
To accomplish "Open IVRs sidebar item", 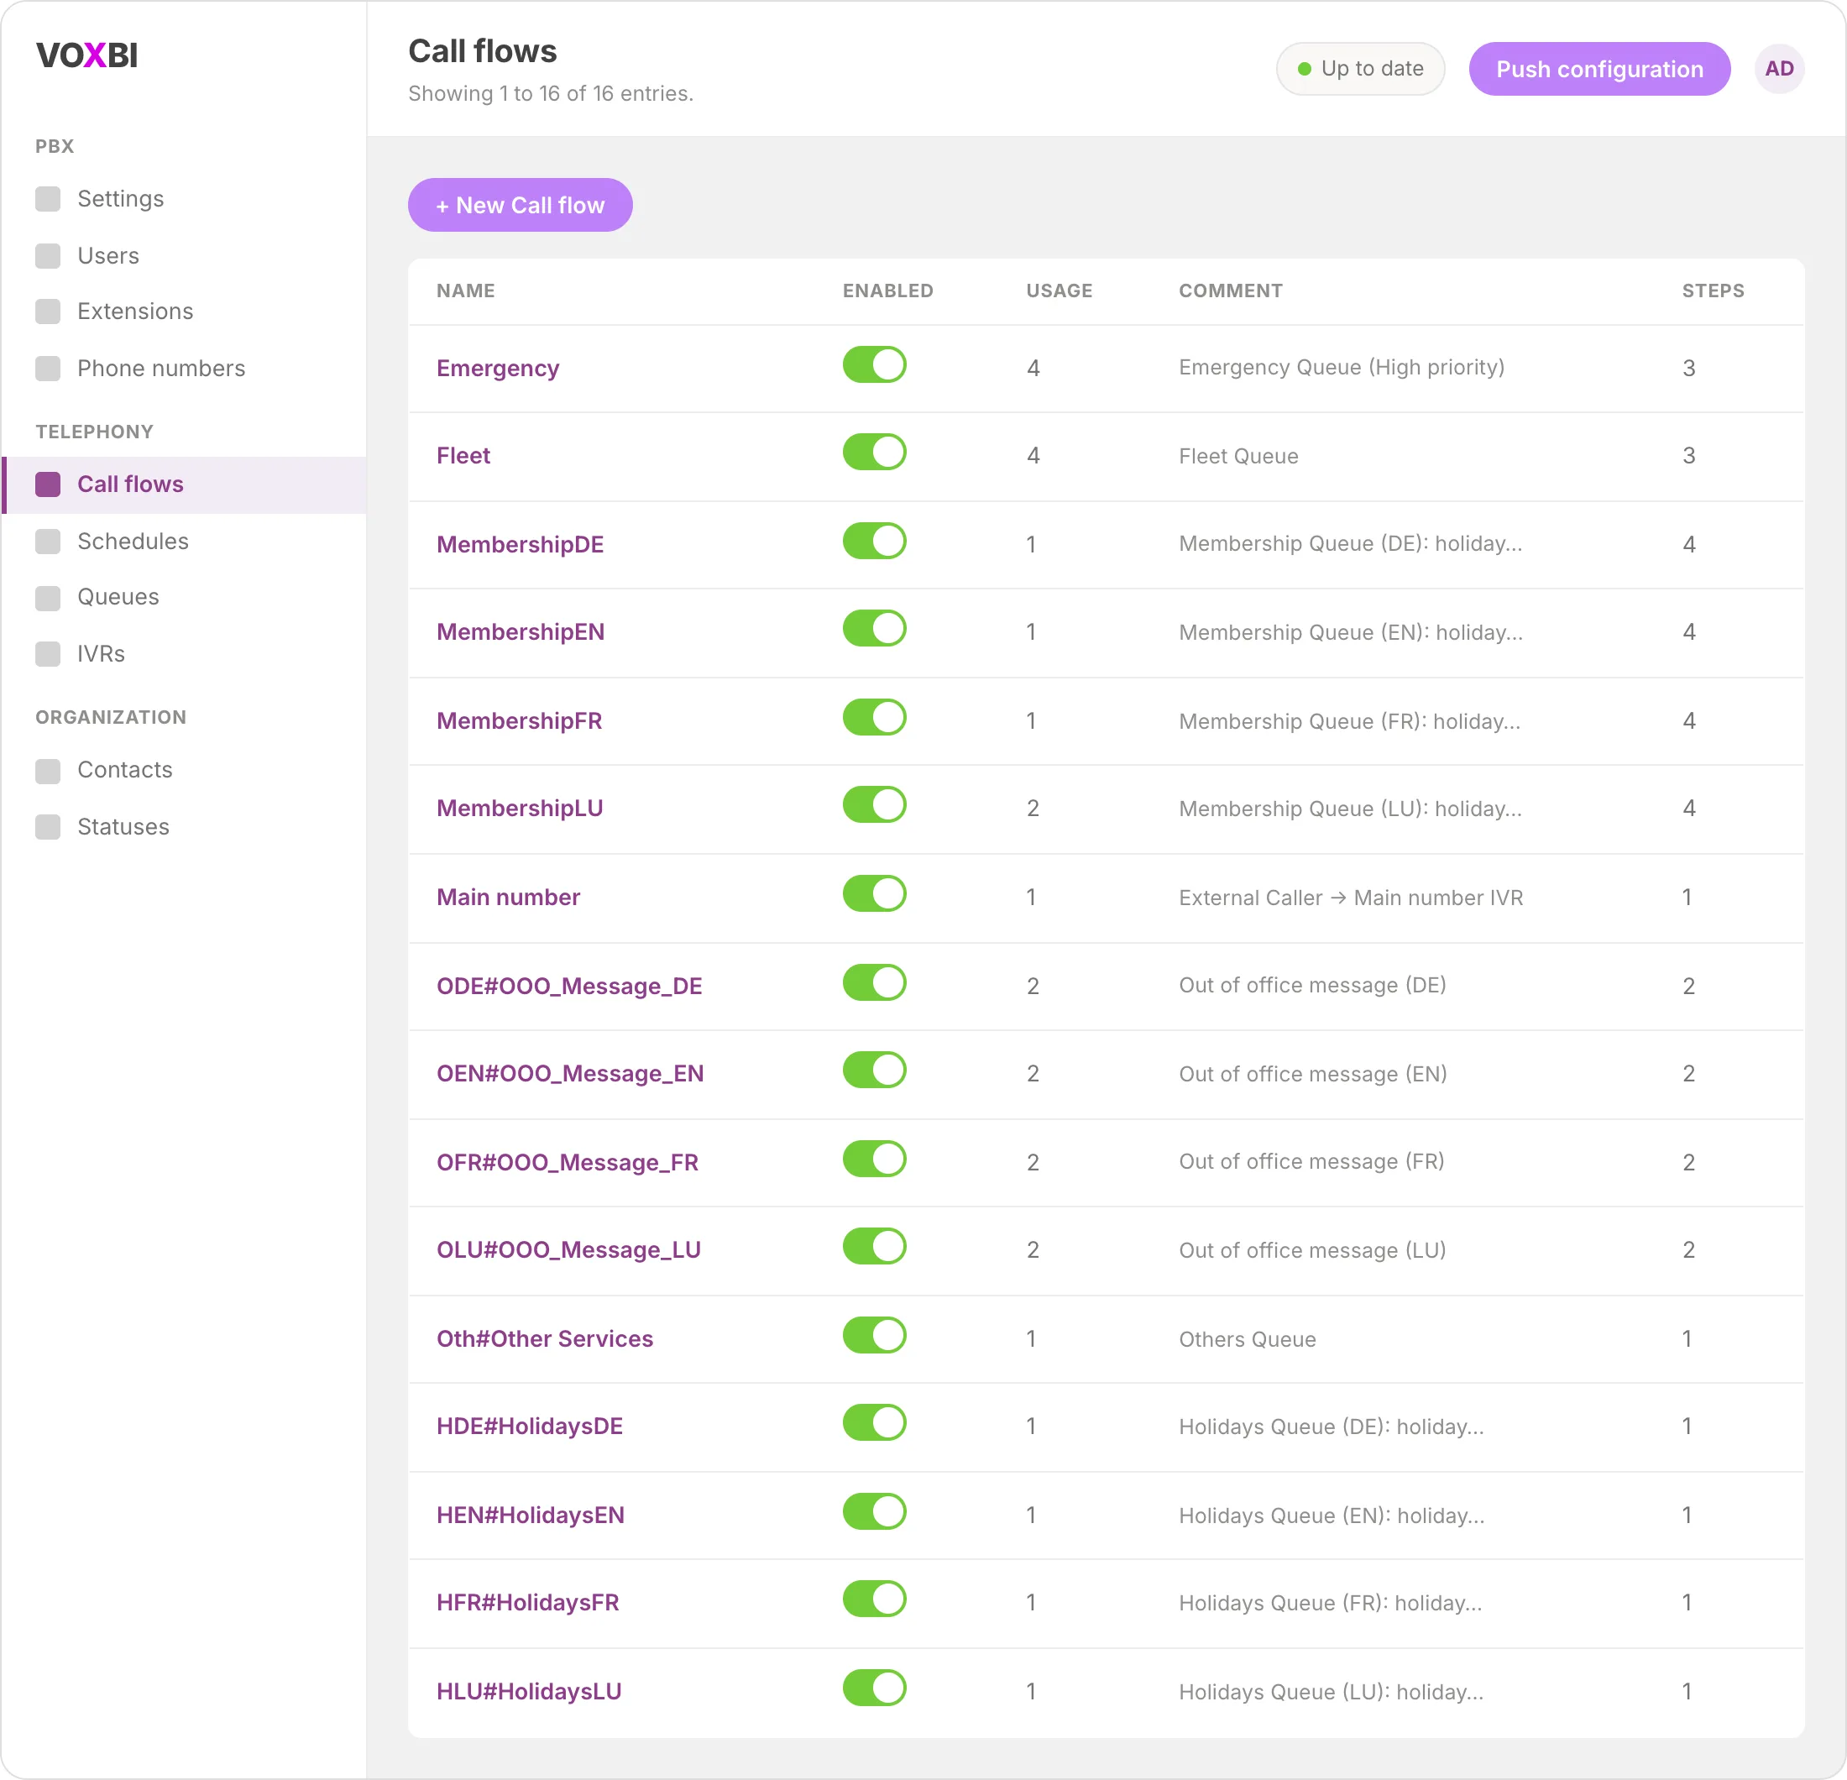I will click(184, 654).
